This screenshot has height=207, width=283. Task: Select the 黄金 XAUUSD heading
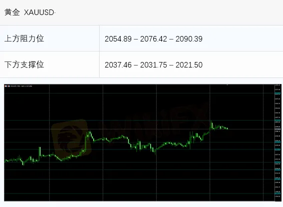pos(30,12)
